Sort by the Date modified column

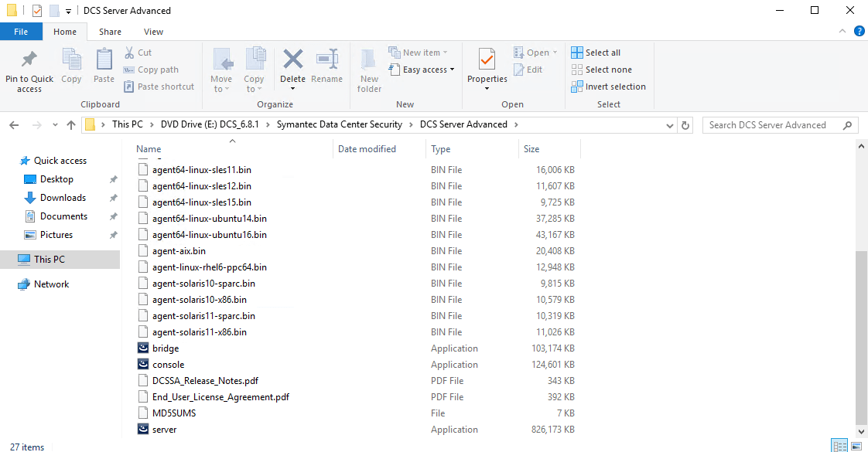pos(367,148)
